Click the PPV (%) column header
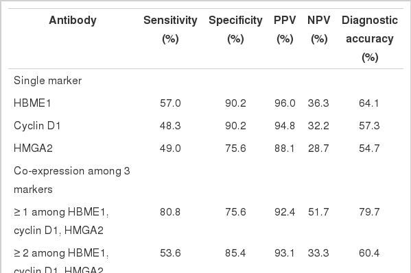The image size is (411, 273). [285, 29]
